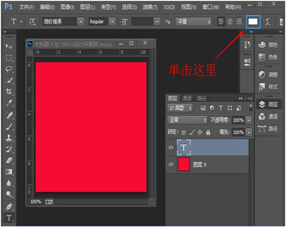Toggle text orientation in options bar
Viewport: 286px width, 228px height.
pos(32,22)
